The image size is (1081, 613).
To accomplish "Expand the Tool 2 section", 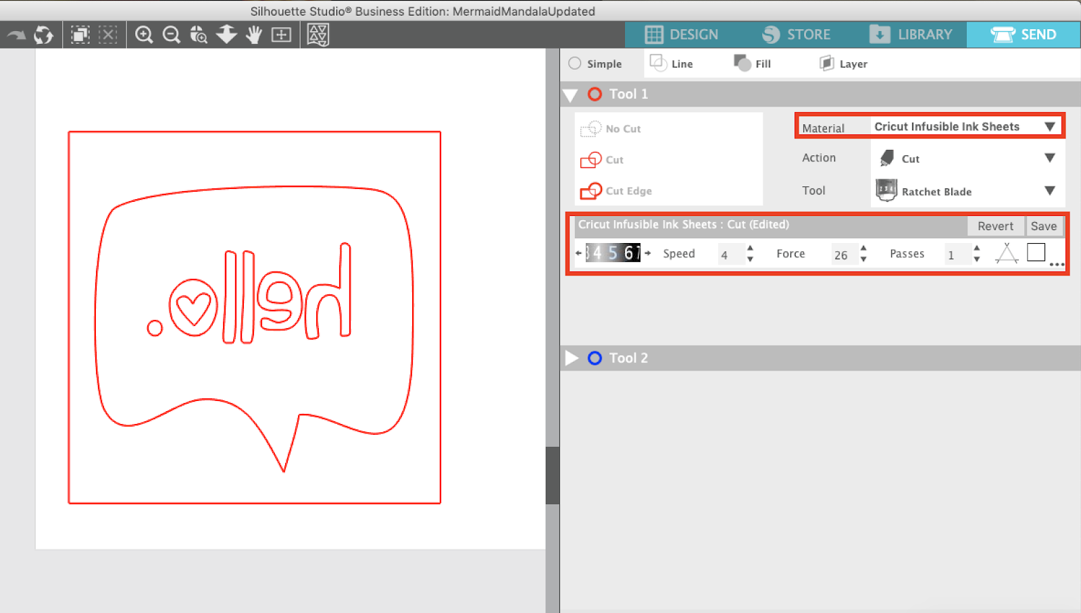I will (x=572, y=358).
